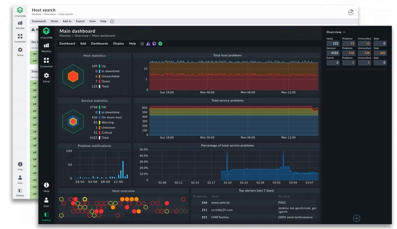Toggle Sidebar icon in Host search window
This screenshot has width=397, height=229.
pos(20,192)
